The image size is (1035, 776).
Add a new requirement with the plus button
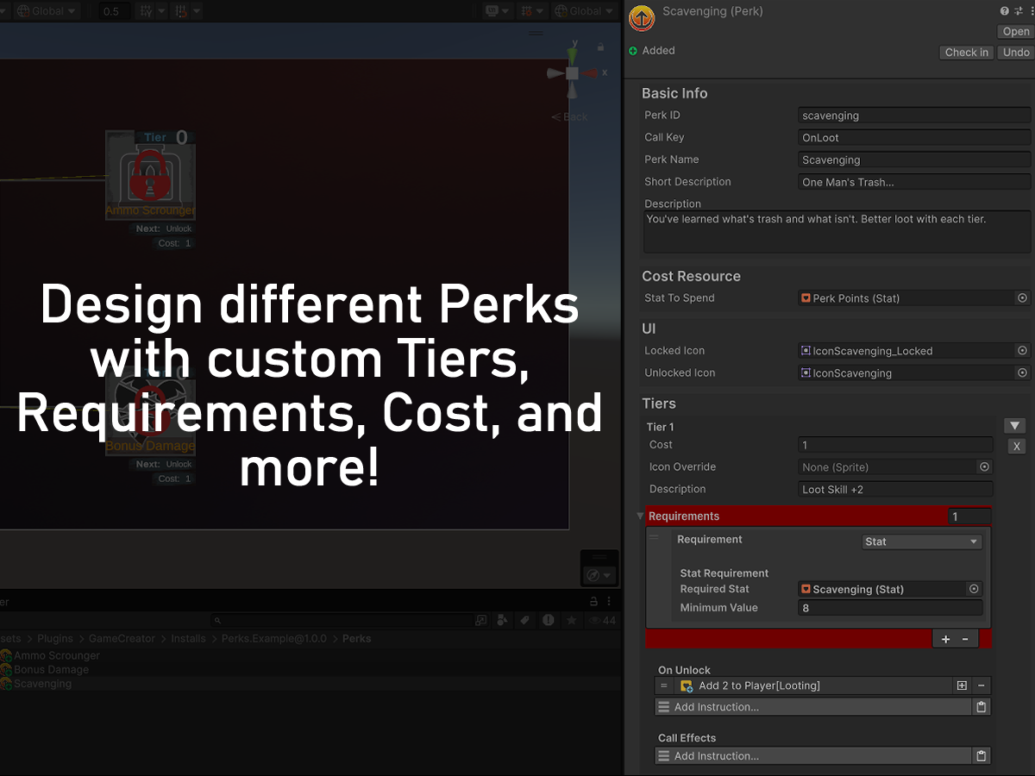[945, 639]
